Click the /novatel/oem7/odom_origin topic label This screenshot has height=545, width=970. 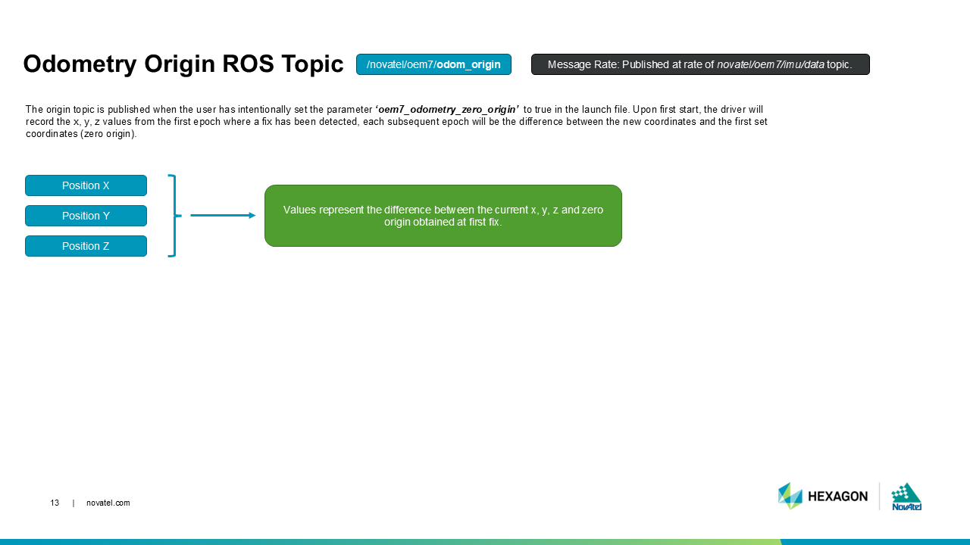coord(433,64)
